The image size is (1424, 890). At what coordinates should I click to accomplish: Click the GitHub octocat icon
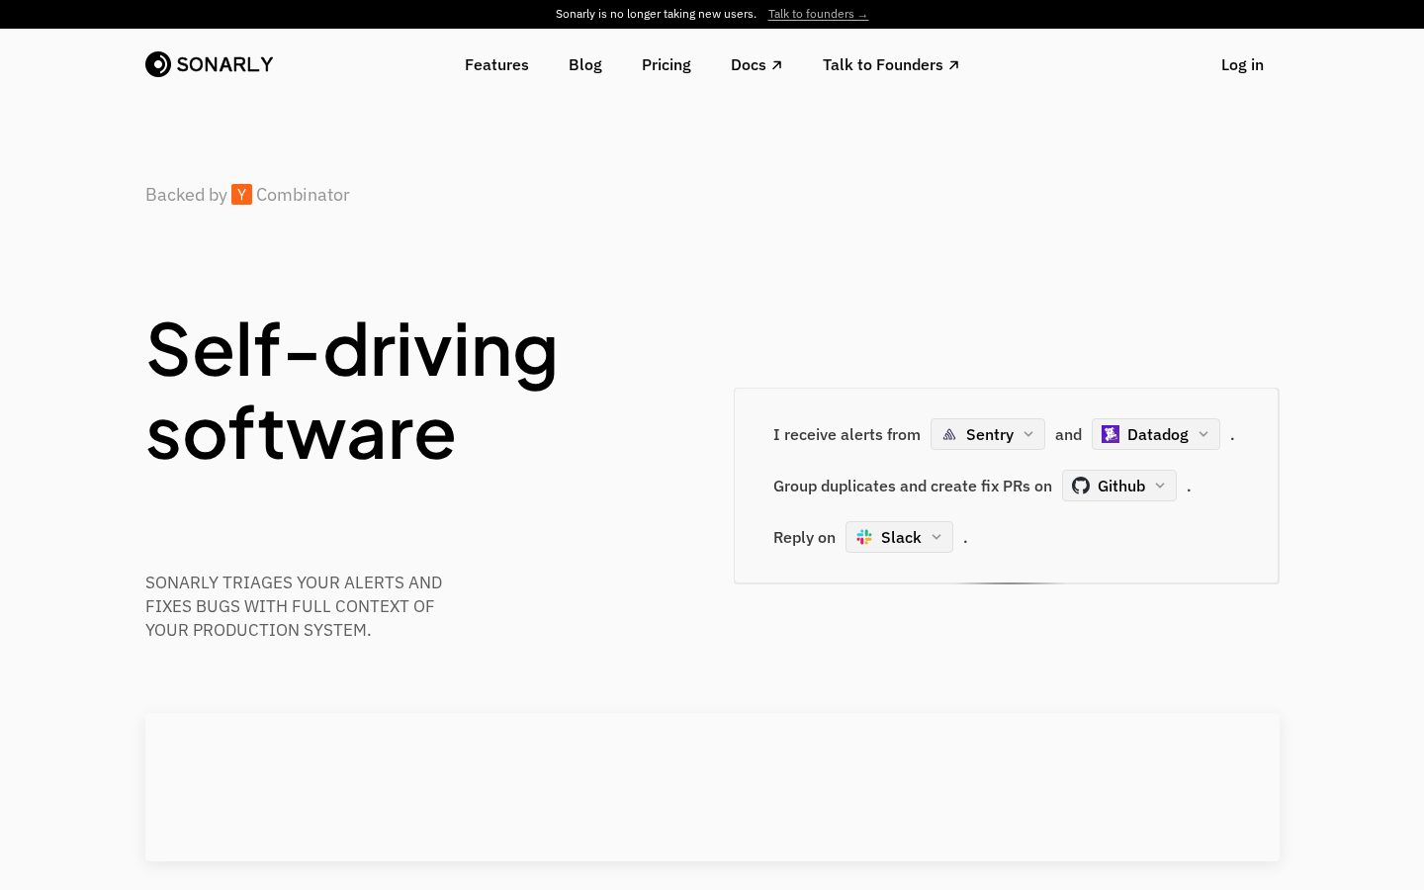point(1081,486)
